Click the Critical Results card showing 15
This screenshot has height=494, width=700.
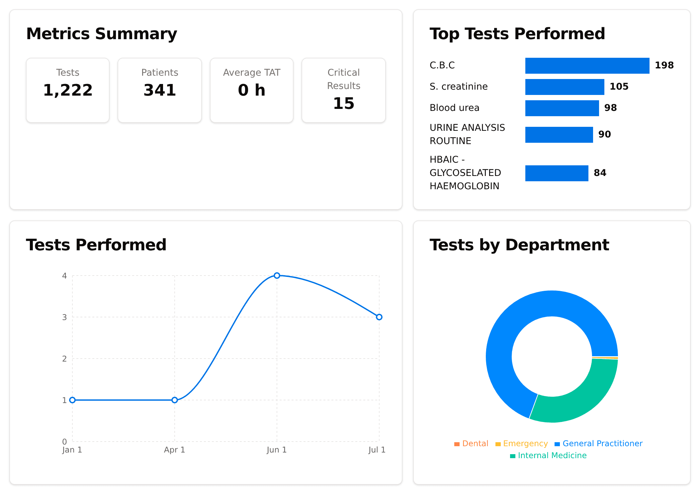tap(344, 90)
